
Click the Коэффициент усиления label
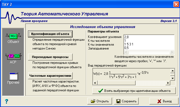(105, 37)
